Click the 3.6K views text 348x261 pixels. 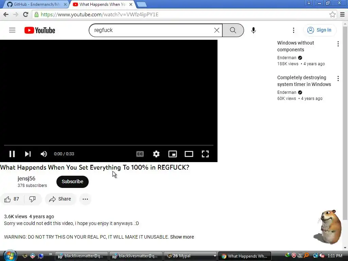pos(16,216)
